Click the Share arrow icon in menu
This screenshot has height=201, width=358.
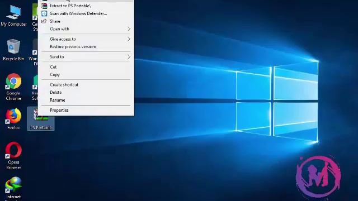pyautogui.click(x=44, y=21)
